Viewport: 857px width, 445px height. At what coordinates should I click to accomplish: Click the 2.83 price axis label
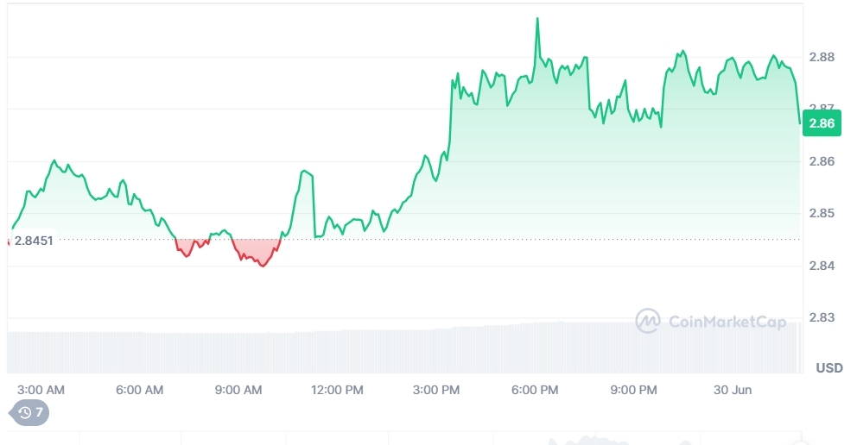(822, 317)
